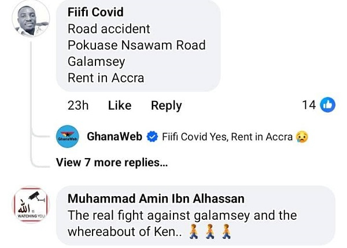The width and height of the screenshot is (347, 248).
Task: Click the crying emoji in GhanaWeb's reply
Action: click(x=301, y=138)
